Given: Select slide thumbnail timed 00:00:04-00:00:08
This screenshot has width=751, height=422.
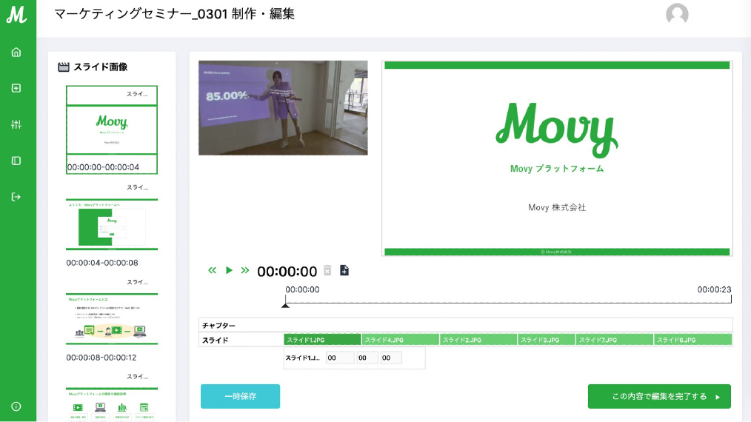Looking at the screenshot, I should pos(112,224).
